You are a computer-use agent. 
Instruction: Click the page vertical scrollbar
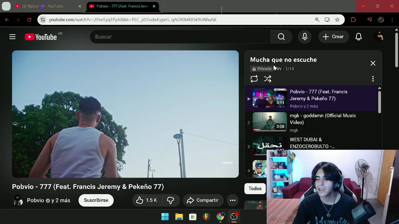coord(397,49)
